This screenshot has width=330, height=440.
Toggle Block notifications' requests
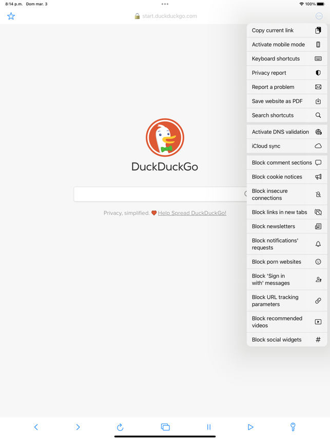point(287,244)
